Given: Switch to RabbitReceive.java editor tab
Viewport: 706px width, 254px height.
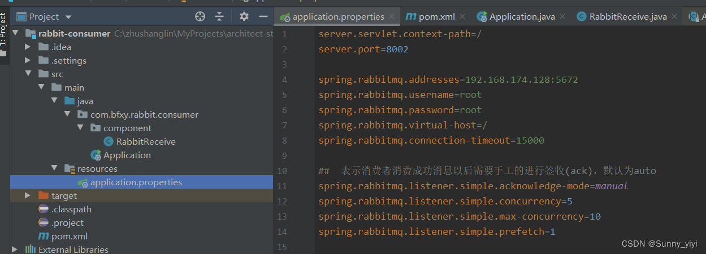Looking at the screenshot, I should point(628,16).
